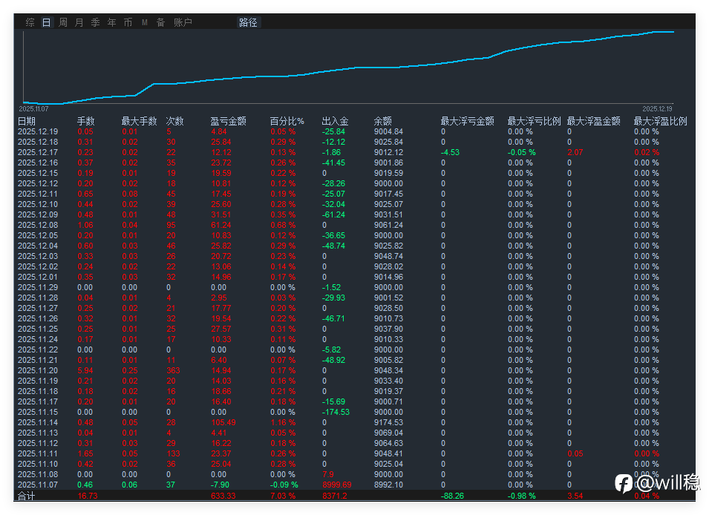Screen dimensions: 709x515
Task: Click the 路径 path button
Action: [x=248, y=22]
